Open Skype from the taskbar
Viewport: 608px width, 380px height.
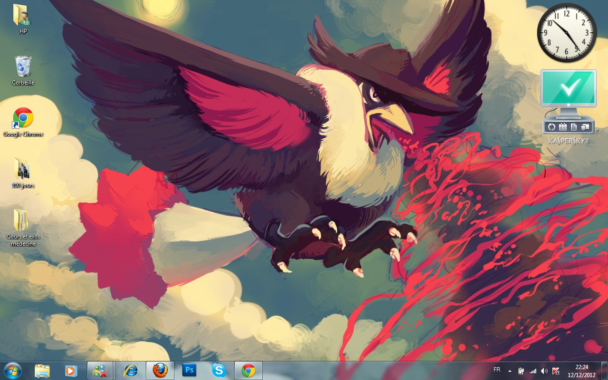click(219, 370)
